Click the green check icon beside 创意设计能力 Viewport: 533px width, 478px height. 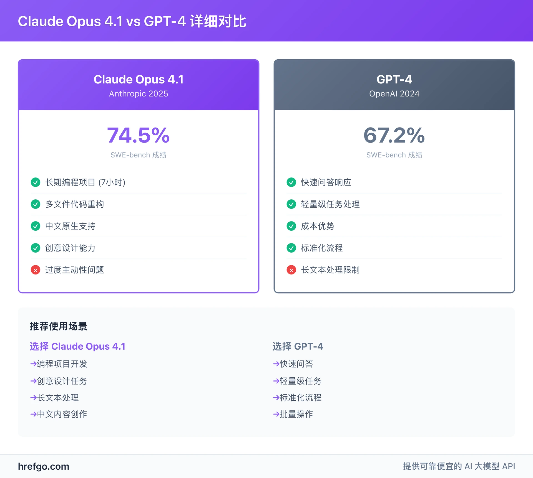tap(36, 248)
